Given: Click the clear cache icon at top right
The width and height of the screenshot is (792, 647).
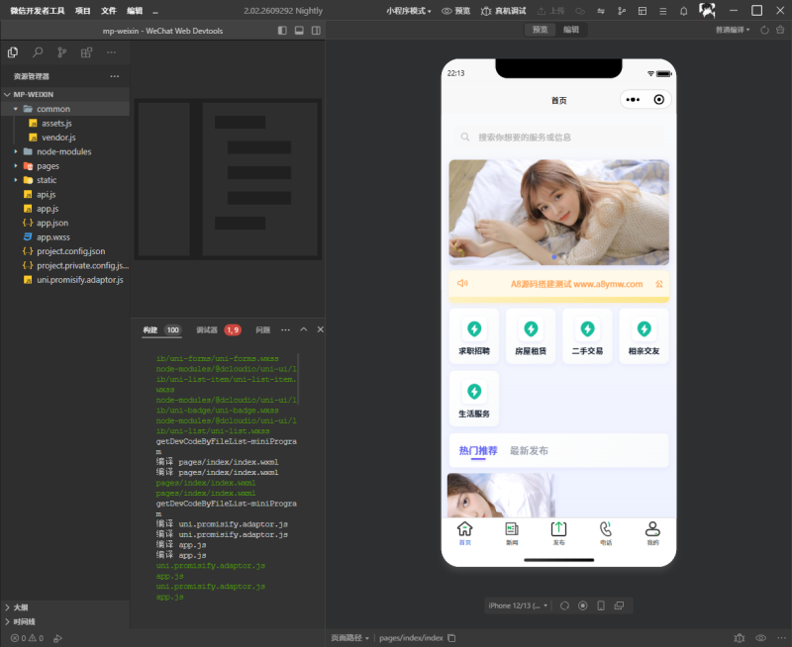Looking at the screenshot, I should 780,31.
